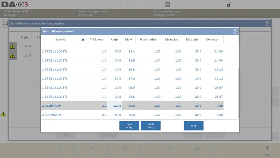This screenshot has width=280, height=158.
Task: Open help for Bend allowance table dialog
Action: click(x=235, y=31)
